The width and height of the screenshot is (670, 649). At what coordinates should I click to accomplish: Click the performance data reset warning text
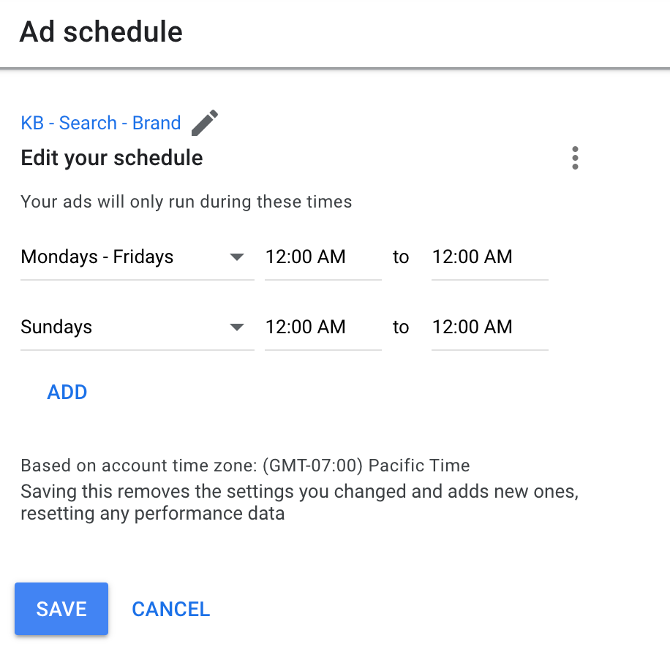point(300,502)
